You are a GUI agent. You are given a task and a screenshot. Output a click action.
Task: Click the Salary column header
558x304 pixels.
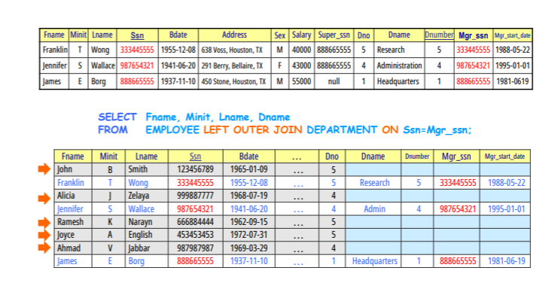(x=301, y=35)
